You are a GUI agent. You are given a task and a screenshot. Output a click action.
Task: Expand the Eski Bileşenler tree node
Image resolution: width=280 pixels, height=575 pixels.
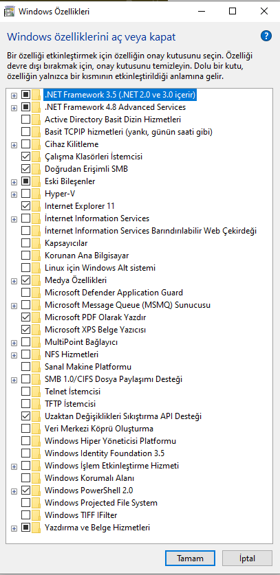pos(14,182)
